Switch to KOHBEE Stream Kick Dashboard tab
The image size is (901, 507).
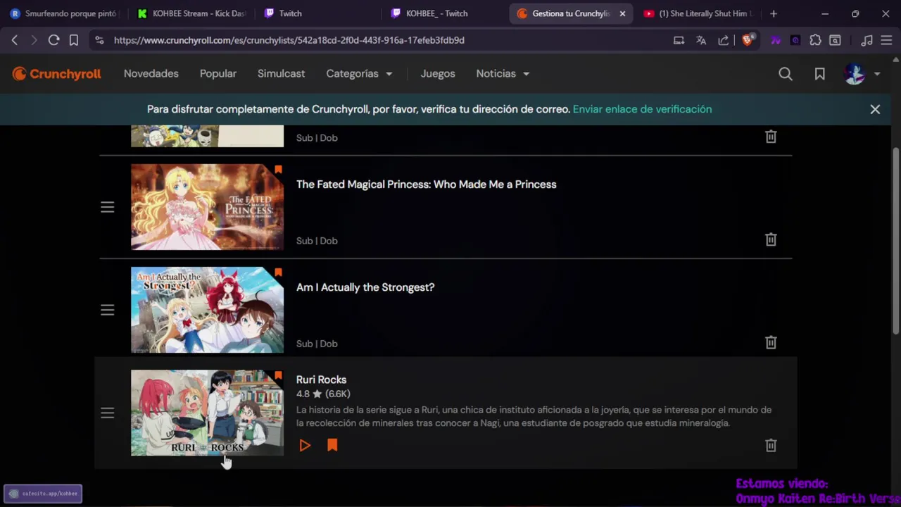point(191,13)
